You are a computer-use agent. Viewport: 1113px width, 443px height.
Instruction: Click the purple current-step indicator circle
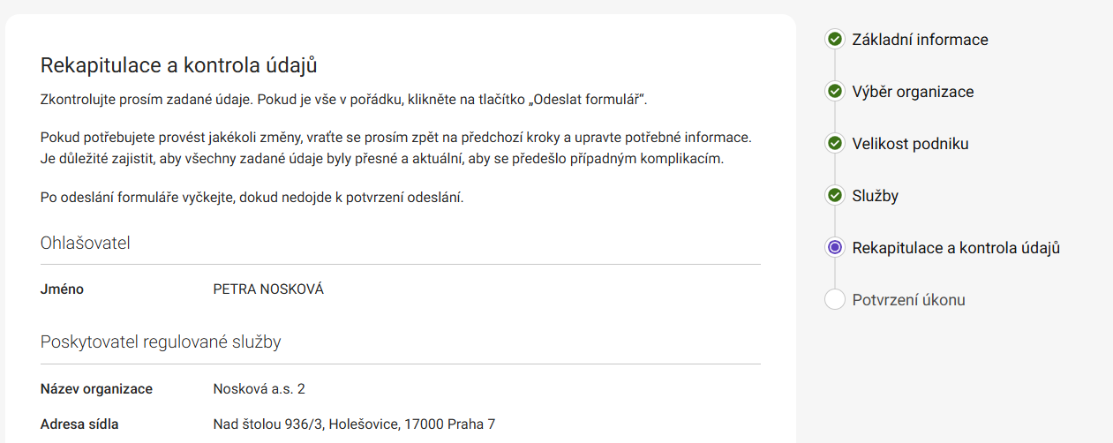(x=835, y=248)
